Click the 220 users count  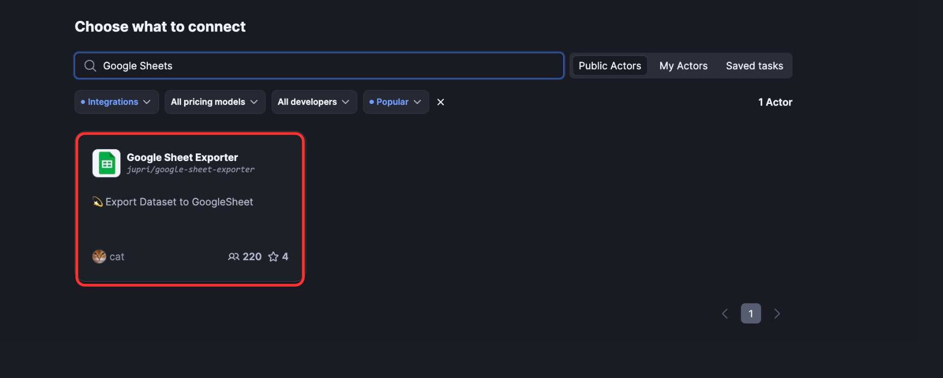tap(252, 257)
